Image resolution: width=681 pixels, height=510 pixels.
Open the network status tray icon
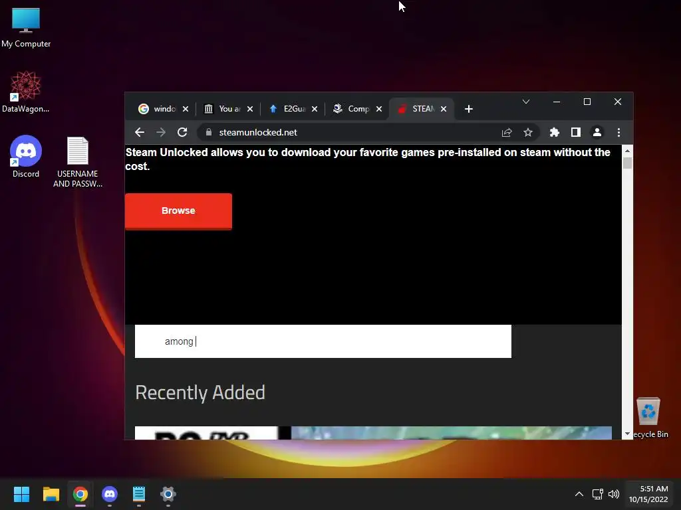(598, 494)
